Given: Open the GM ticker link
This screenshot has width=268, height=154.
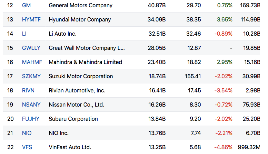Looking at the screenshot, I should click(x=26, y=6).
